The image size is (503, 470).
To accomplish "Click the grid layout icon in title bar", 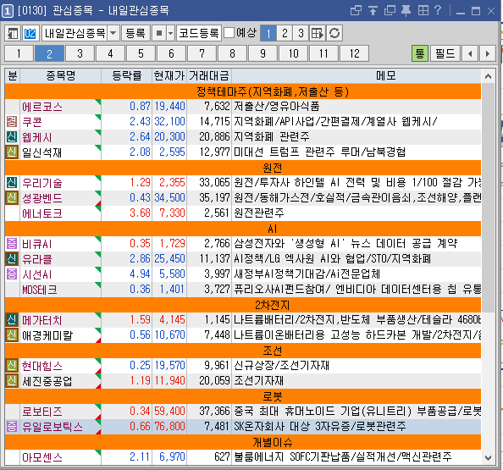I will pyautogui.click(x=423, y=11).
